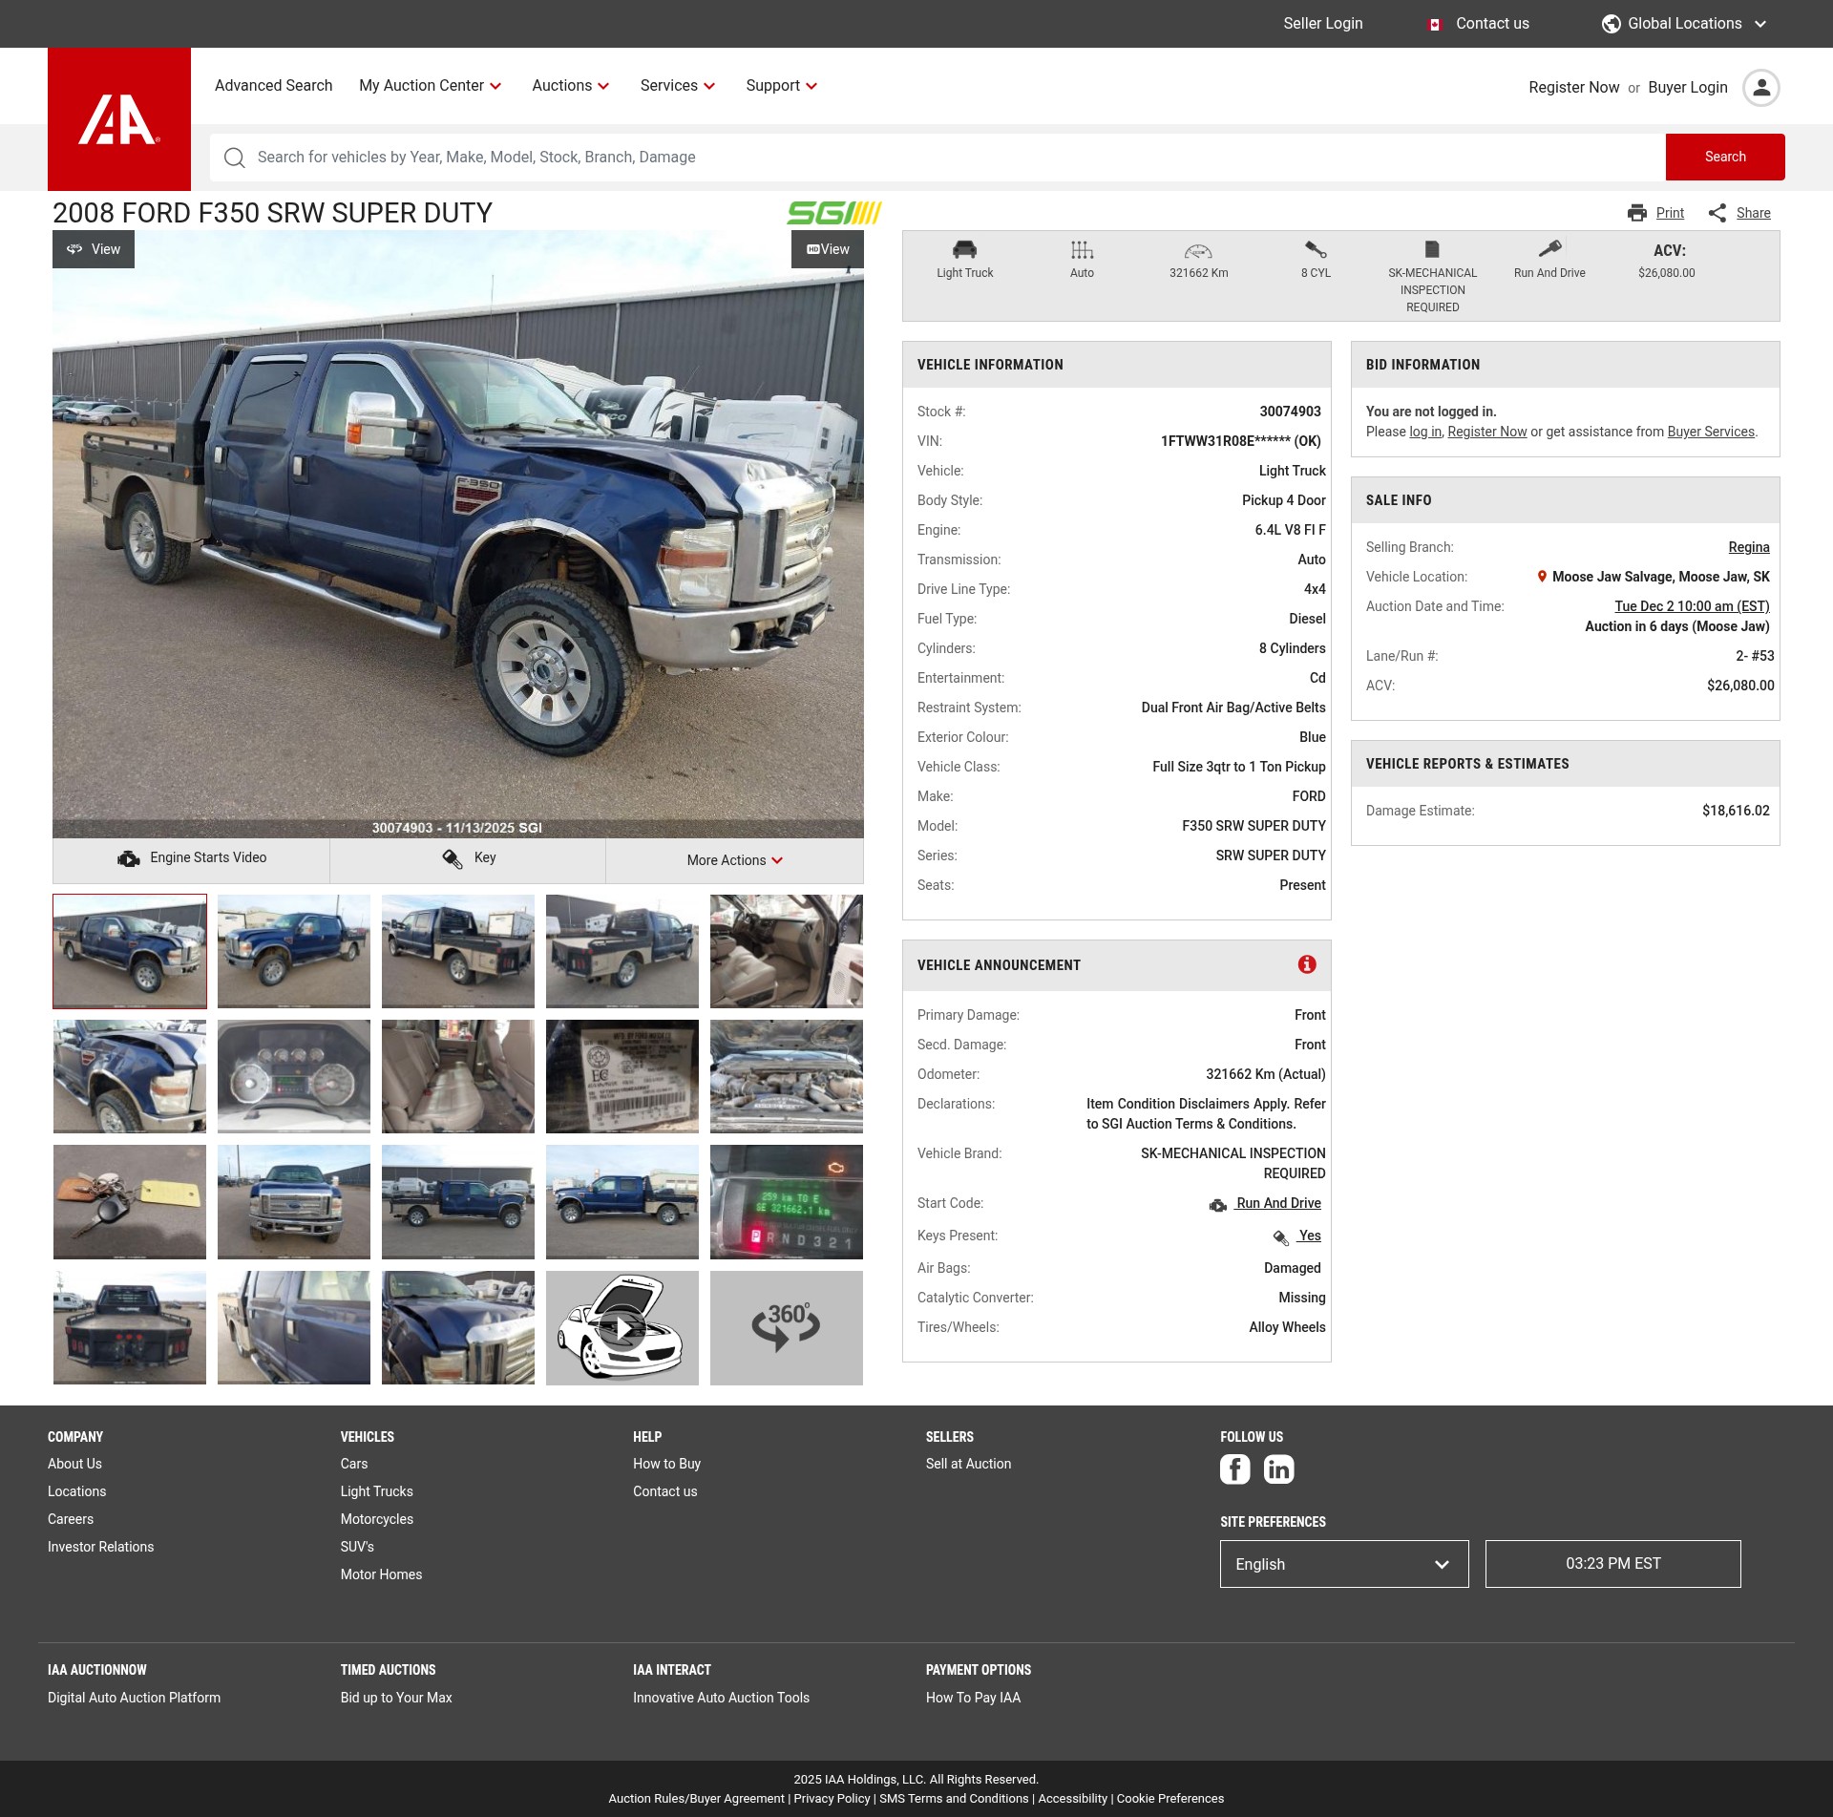
Task: Open Advanced Search
Action: pos(274,86)
